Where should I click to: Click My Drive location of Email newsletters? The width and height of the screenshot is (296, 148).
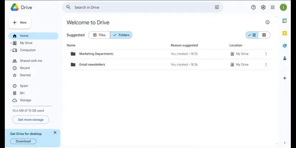240,64
